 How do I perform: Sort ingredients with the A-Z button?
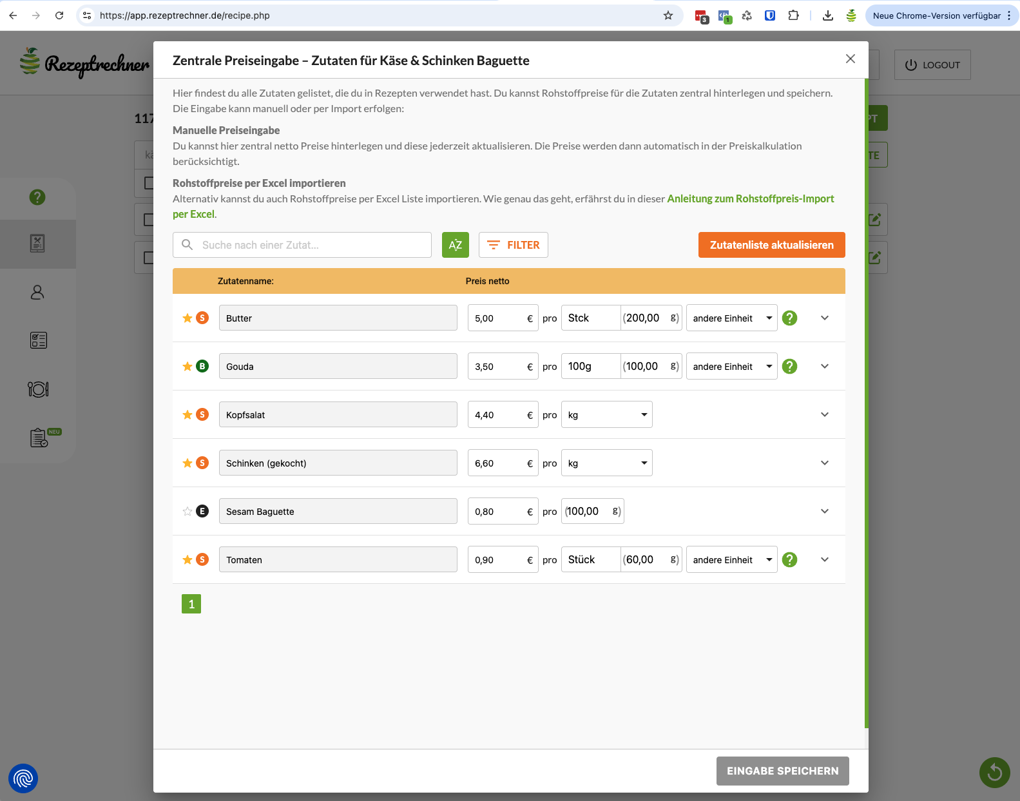pos(455,245)
